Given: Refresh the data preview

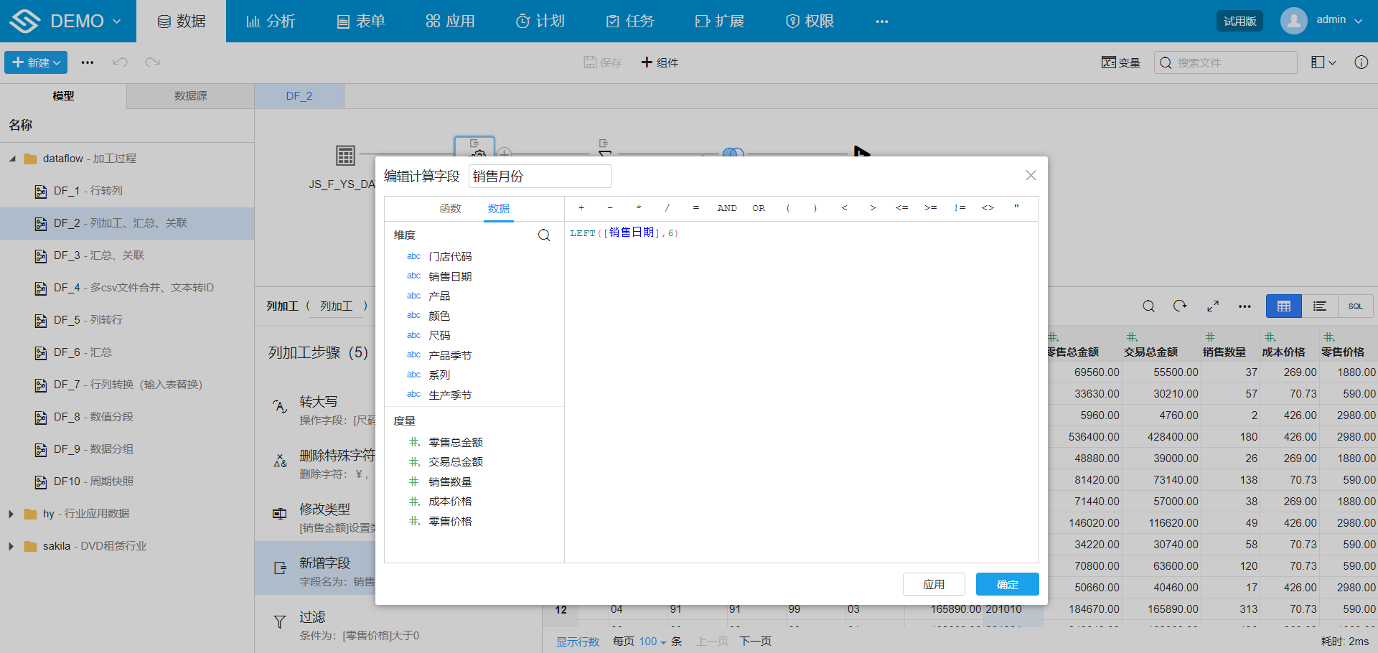Looking at the screenshot, I should [1180, 306].
